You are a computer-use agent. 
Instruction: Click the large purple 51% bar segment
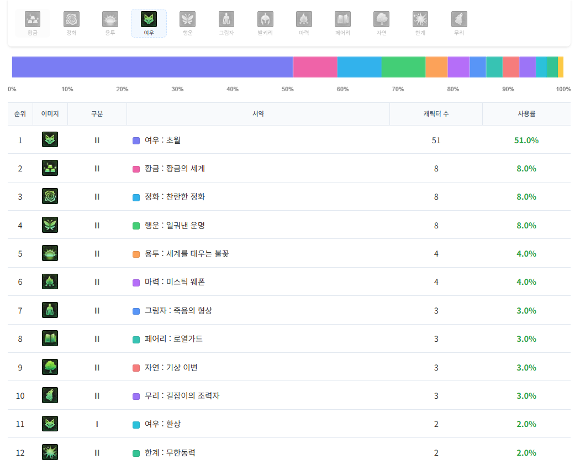click(152, 67)
